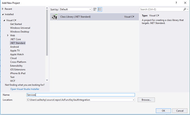190x115 pixels.
Task: Click the Class Library template icon
Action: (x=55, y=17)
